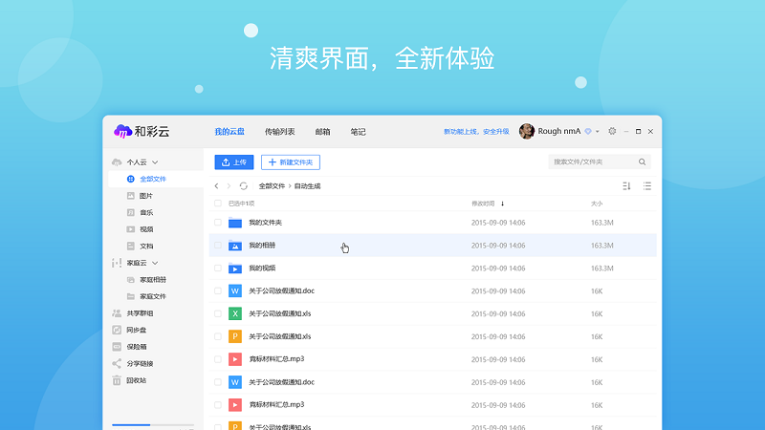Screen dimensions: 765x430
Task: Collapse the 个人云 section
Action: point(155,162)
